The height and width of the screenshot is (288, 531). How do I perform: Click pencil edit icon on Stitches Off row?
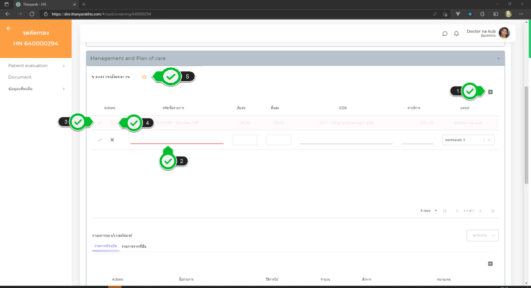click(x=100, y=123)
